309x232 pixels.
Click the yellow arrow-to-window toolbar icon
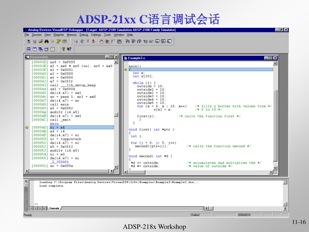(65, 41)
